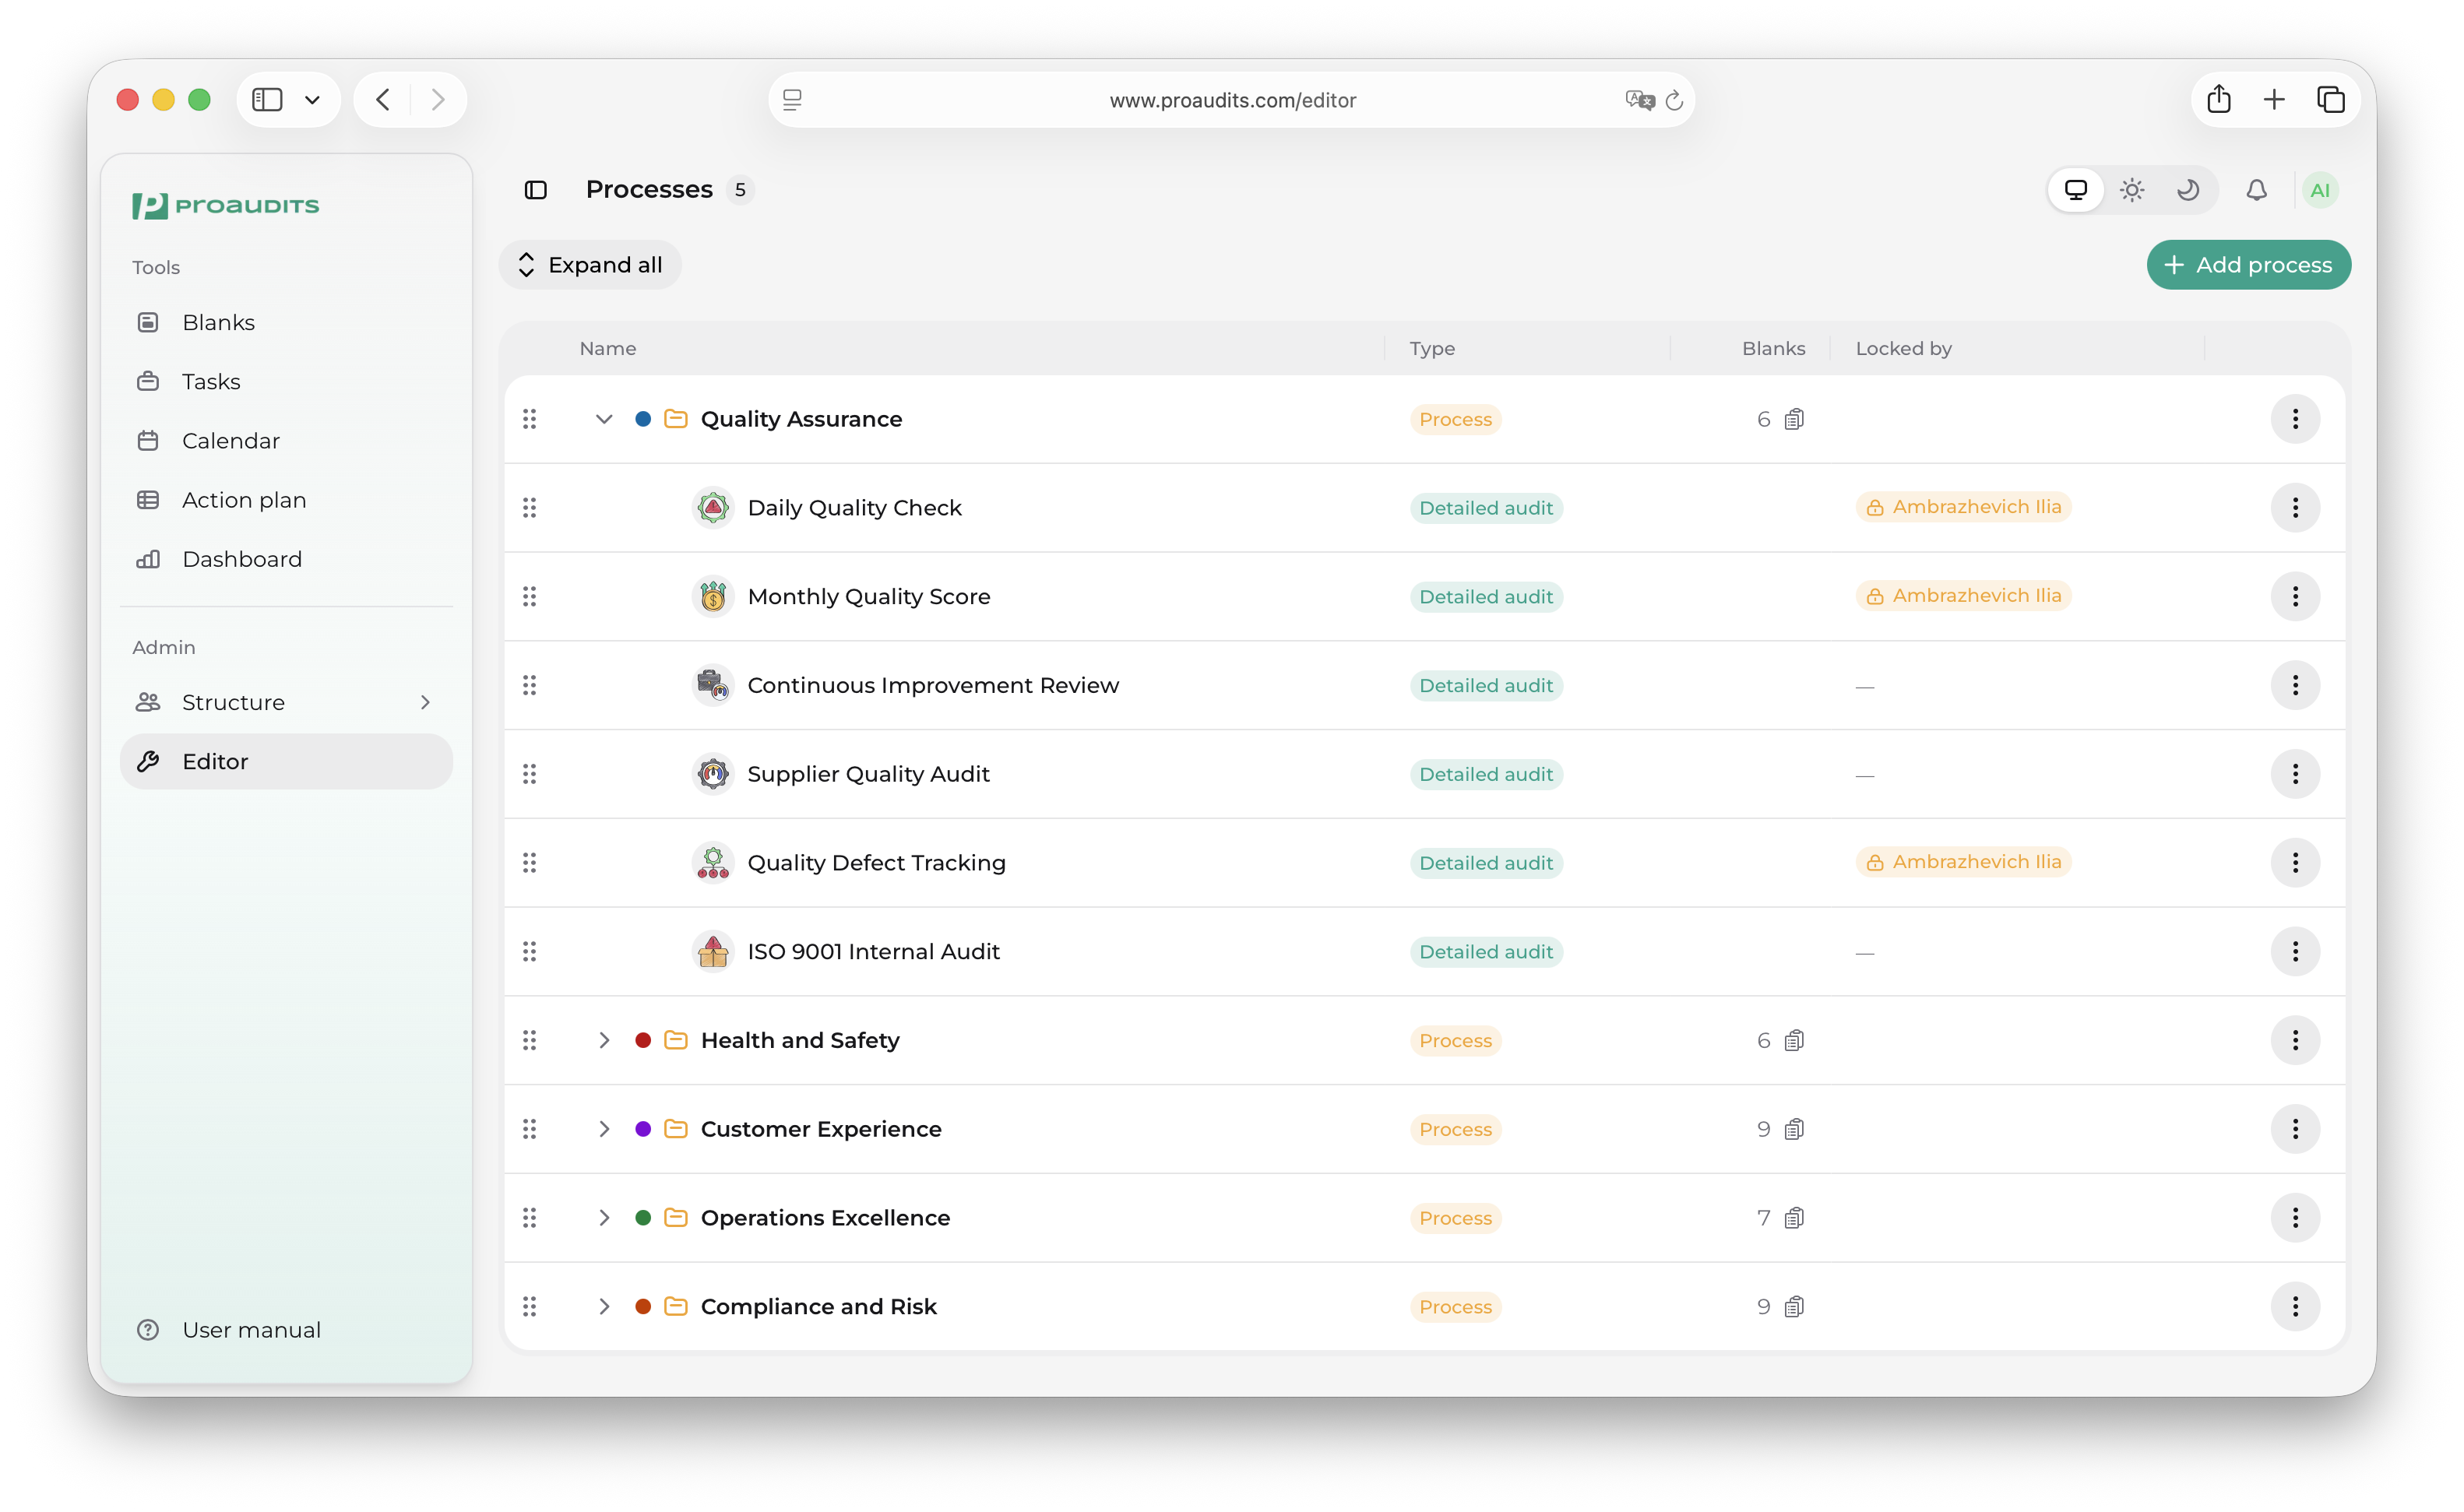Show browser tab overview

coord(2331,100)
